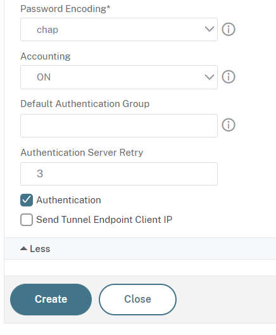This screenshot has height=335, width=276.
Task: Collapse the advanced options with Less
Action: [x=35, y=249]
